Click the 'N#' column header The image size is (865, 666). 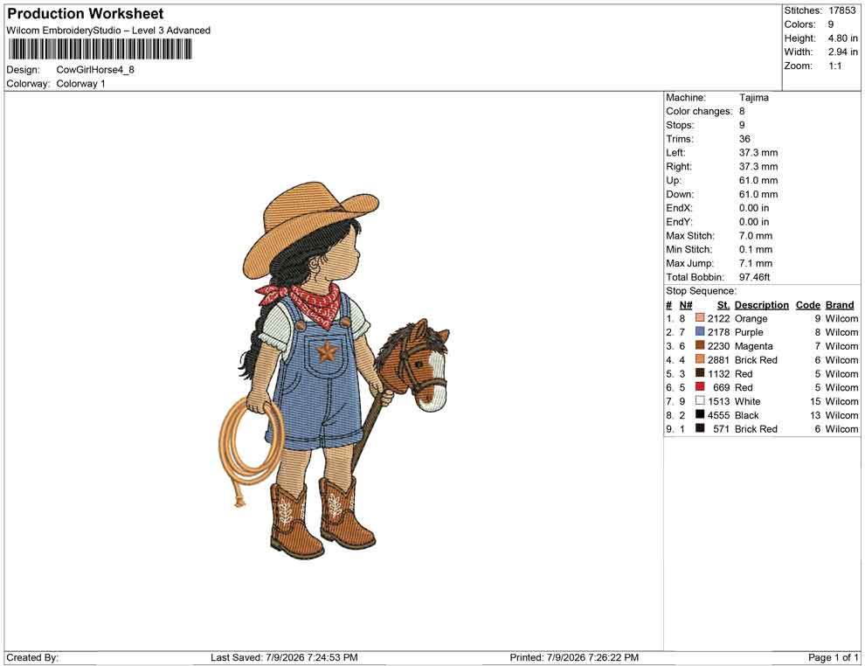(x=686, y=304)
